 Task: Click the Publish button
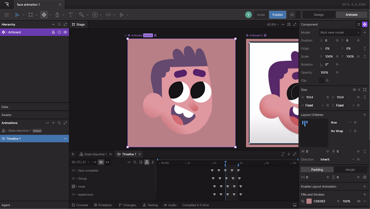point(277,14)
